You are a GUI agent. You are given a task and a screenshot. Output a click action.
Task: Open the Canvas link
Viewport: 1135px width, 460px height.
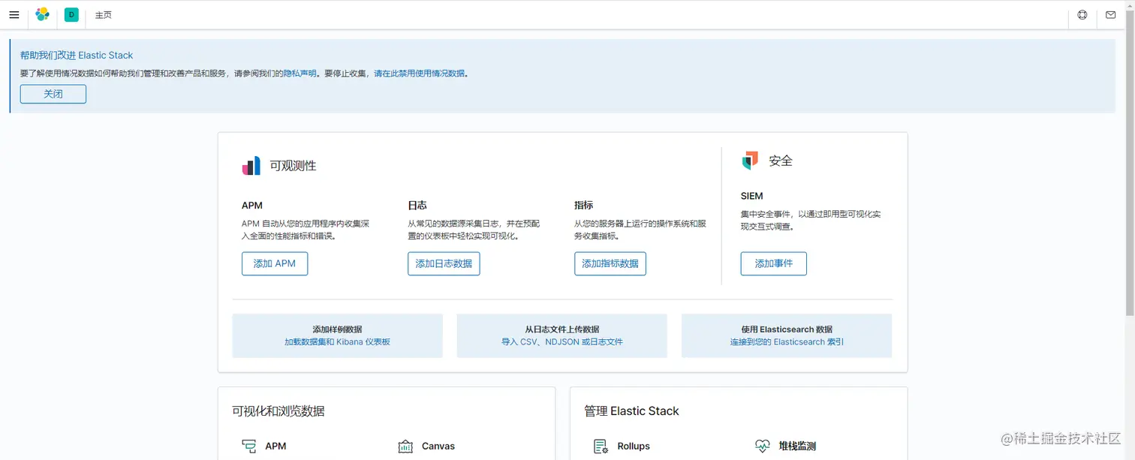coord(438,446)
